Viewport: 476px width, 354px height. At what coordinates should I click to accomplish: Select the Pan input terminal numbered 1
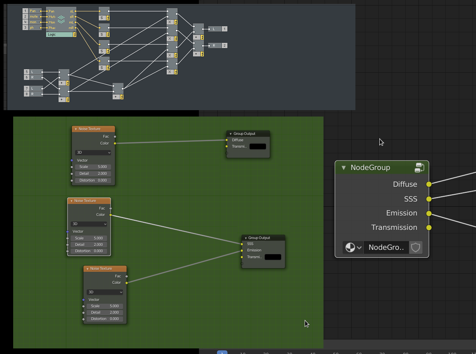[x=32, y=11]
